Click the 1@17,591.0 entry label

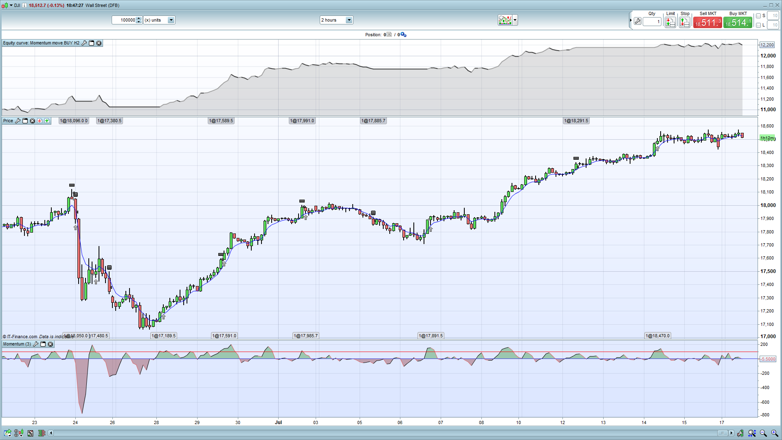click(224, 336)
